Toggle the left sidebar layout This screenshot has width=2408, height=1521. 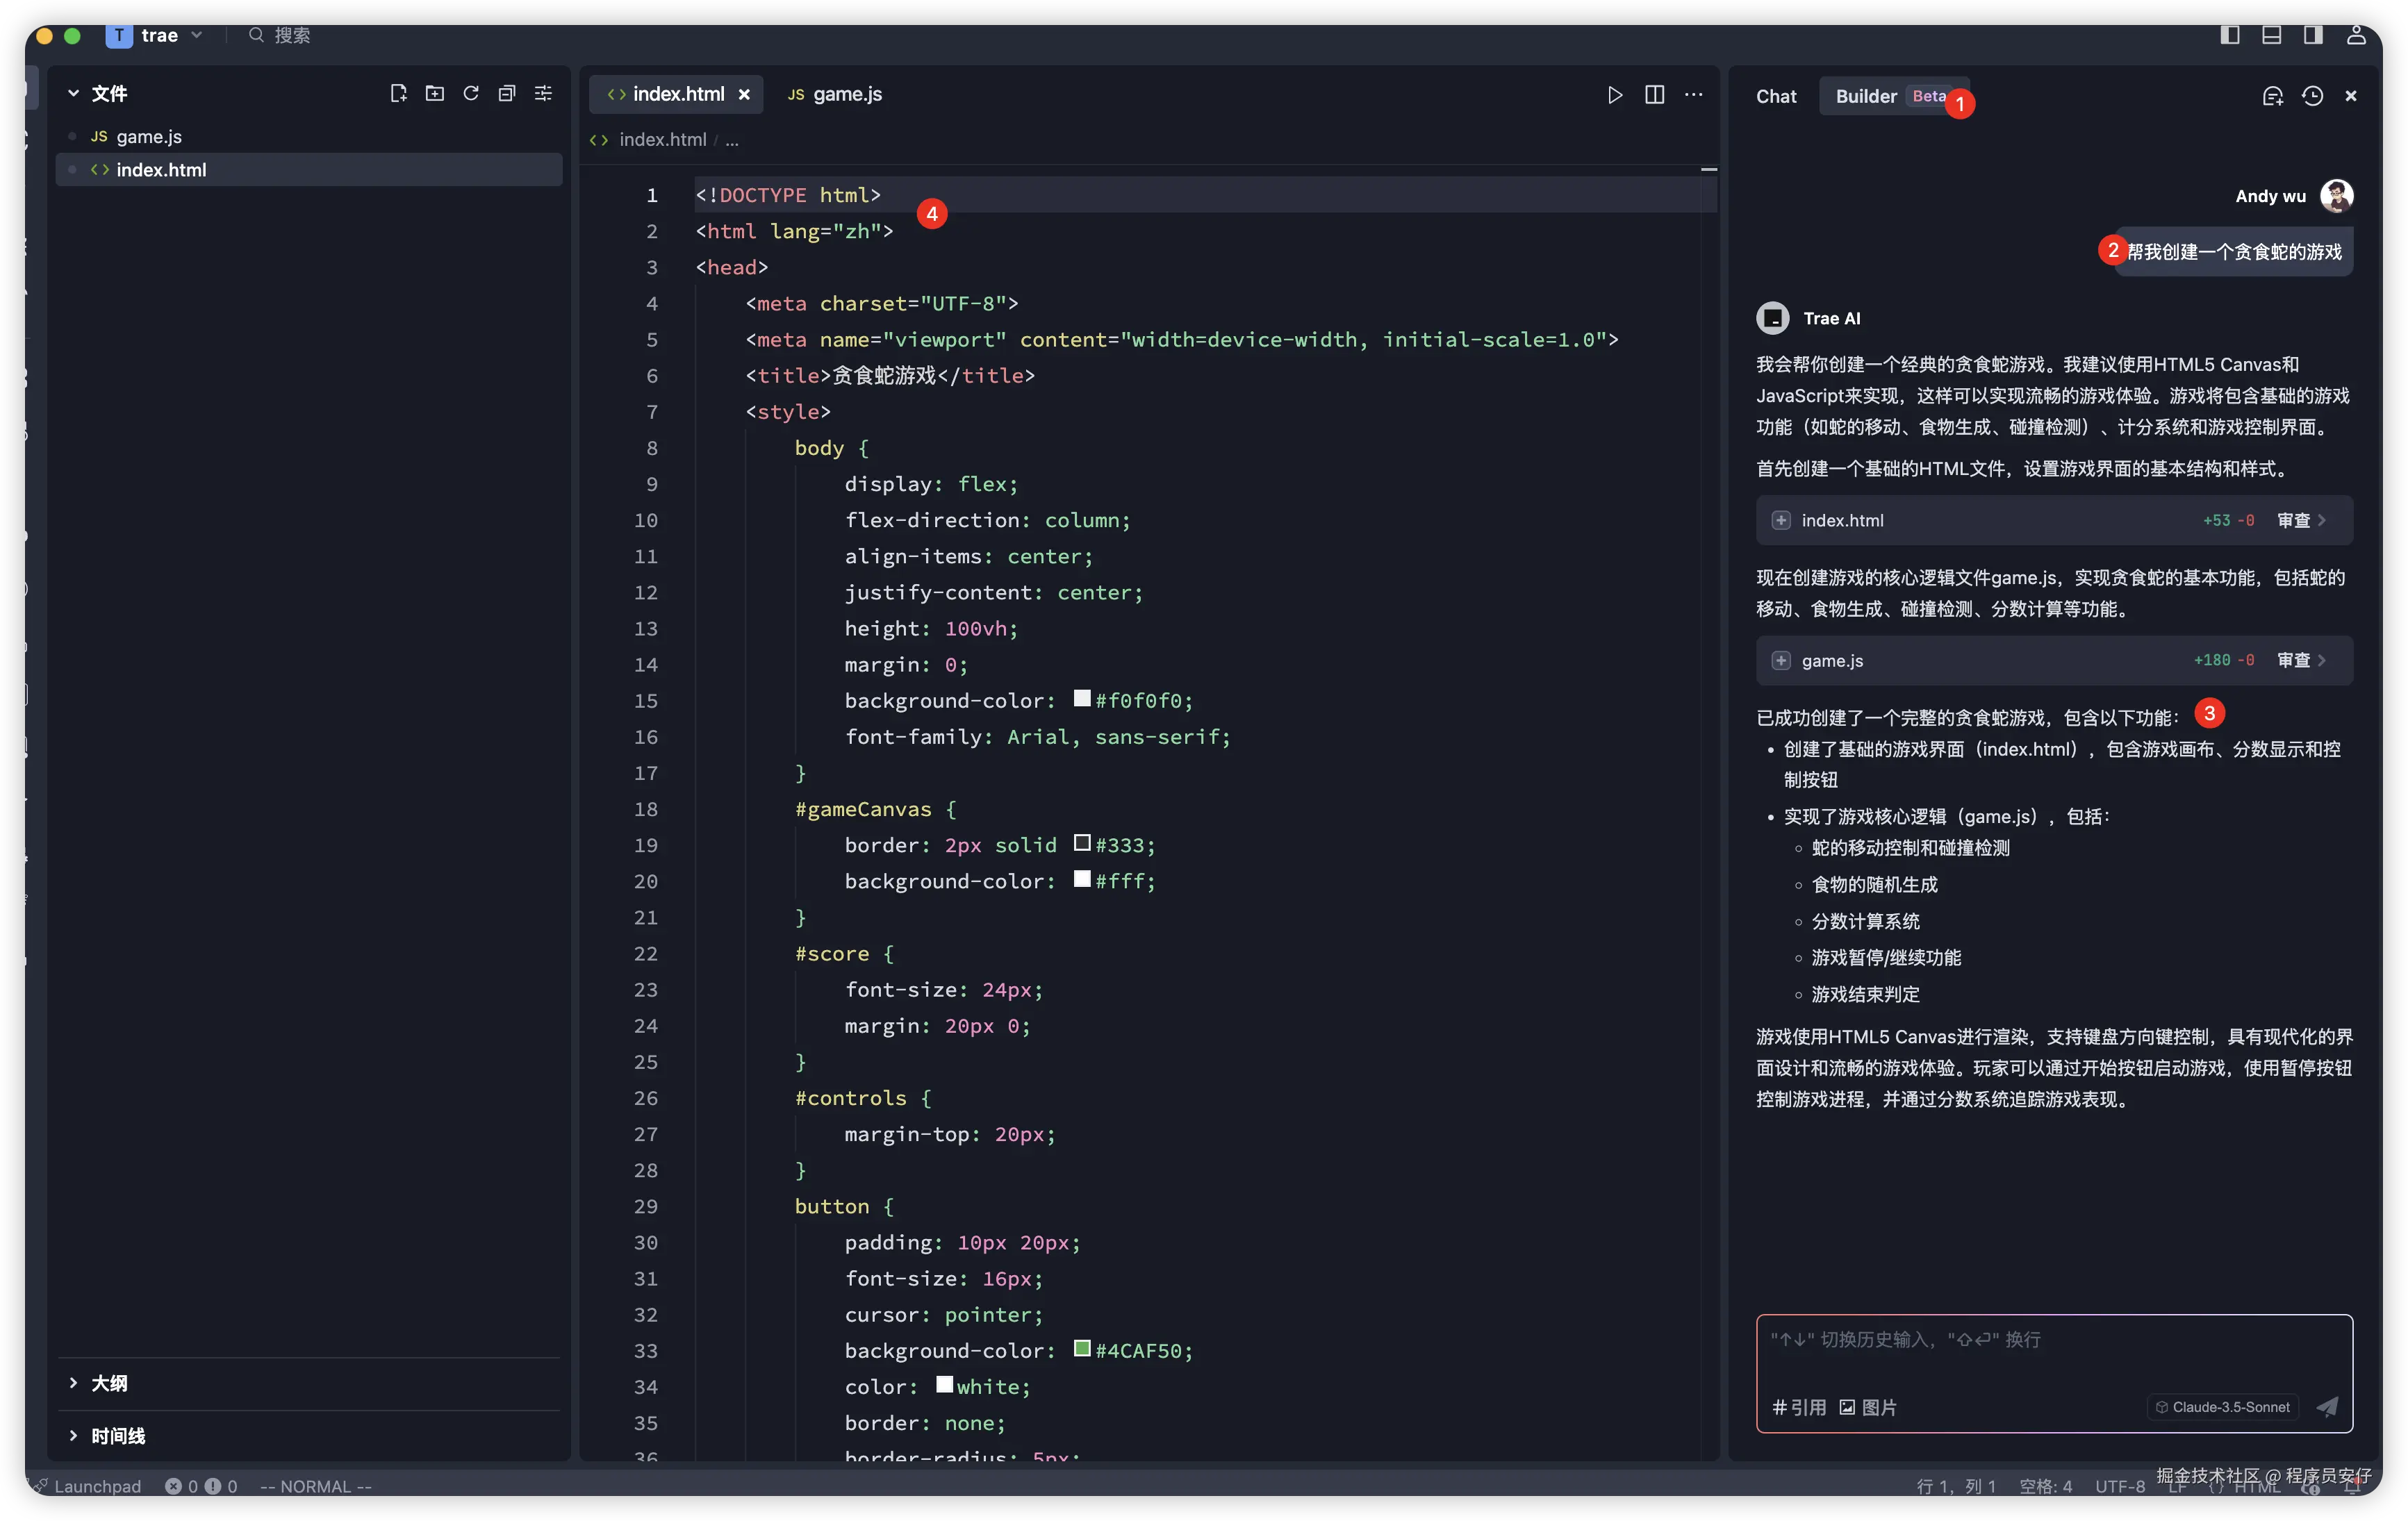(x=2229, y=35)
